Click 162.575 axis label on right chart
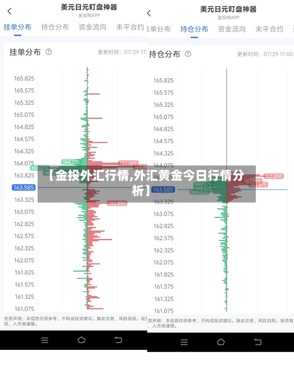Screen dimensions: 294x368 point(163,238)
